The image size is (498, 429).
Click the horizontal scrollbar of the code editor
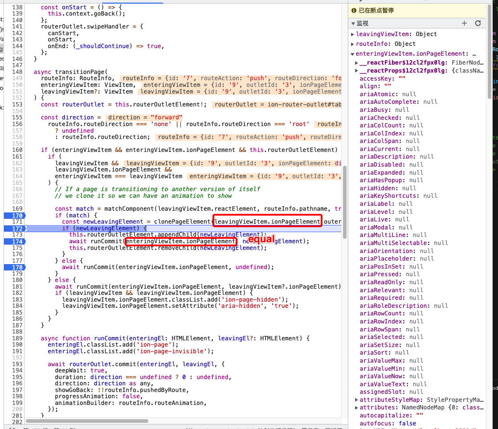87,421
